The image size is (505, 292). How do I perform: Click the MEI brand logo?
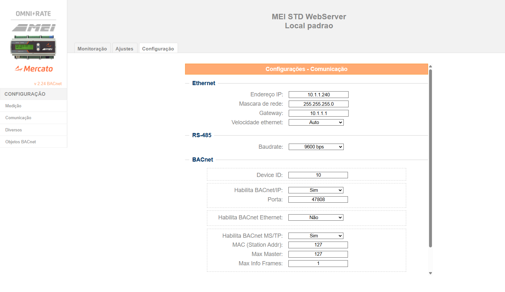[x=33, y=28]
